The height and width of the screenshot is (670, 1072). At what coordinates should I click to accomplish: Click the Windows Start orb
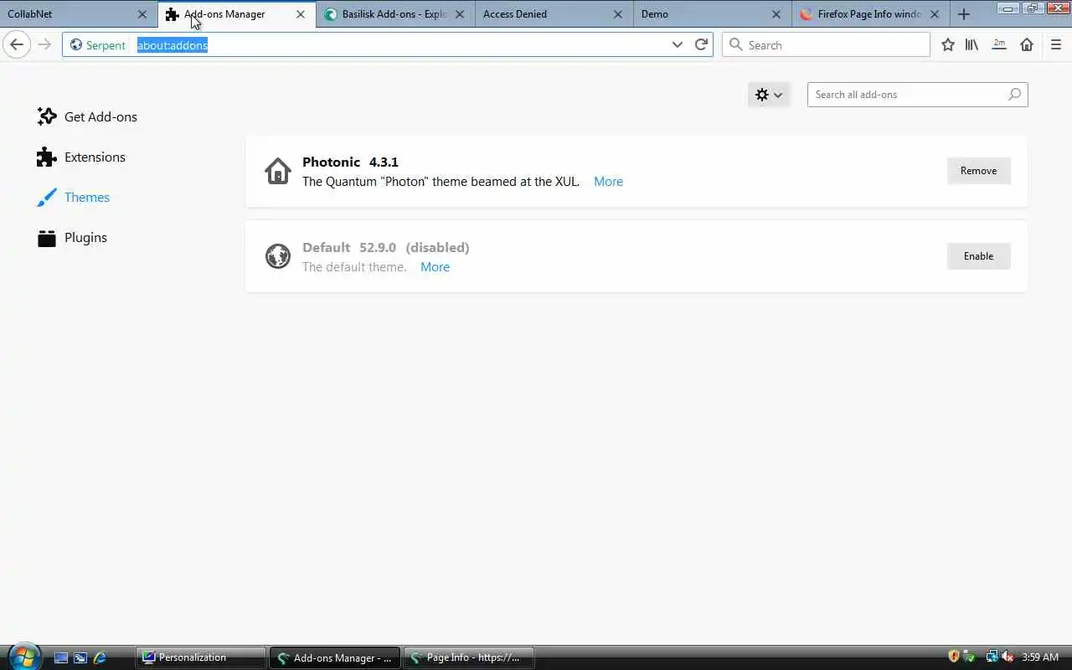point(23,657)
